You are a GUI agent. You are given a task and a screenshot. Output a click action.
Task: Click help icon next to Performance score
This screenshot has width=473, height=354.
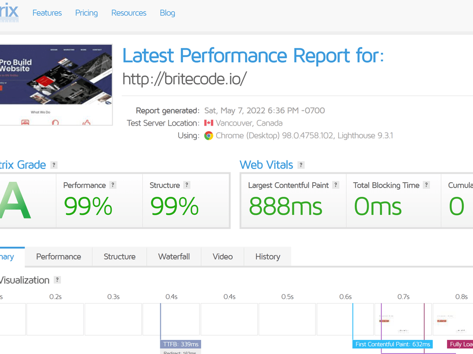(x=113, y=185)
